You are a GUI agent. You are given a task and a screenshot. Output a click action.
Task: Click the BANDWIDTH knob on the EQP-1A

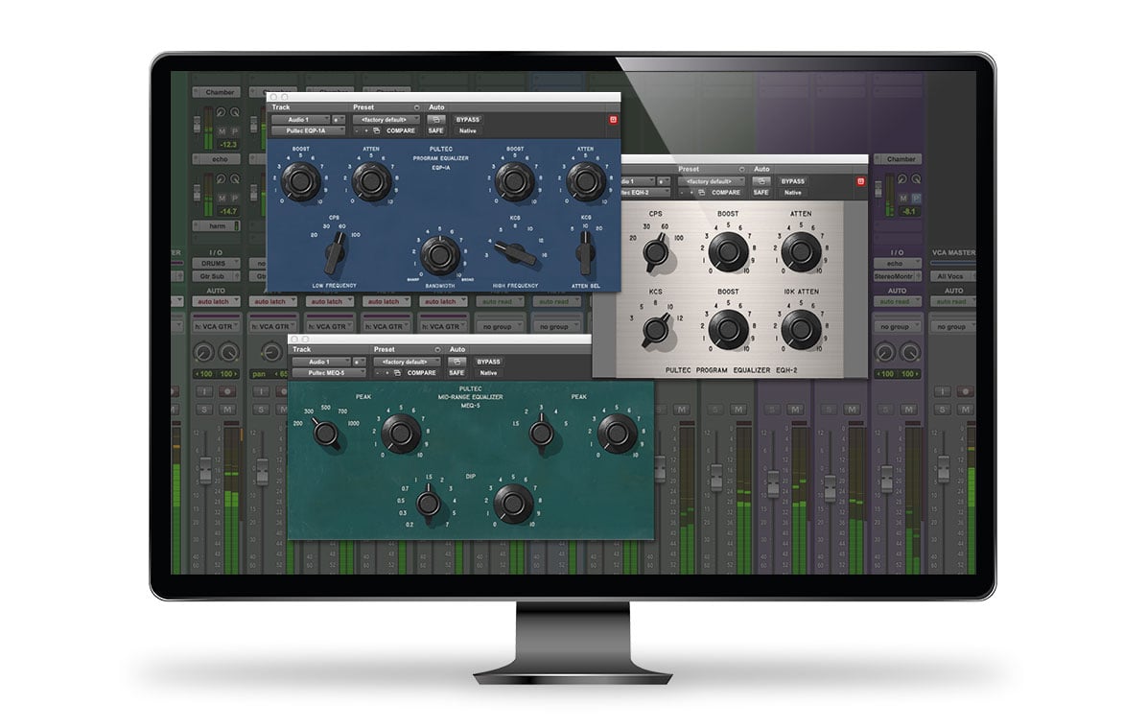438,254
